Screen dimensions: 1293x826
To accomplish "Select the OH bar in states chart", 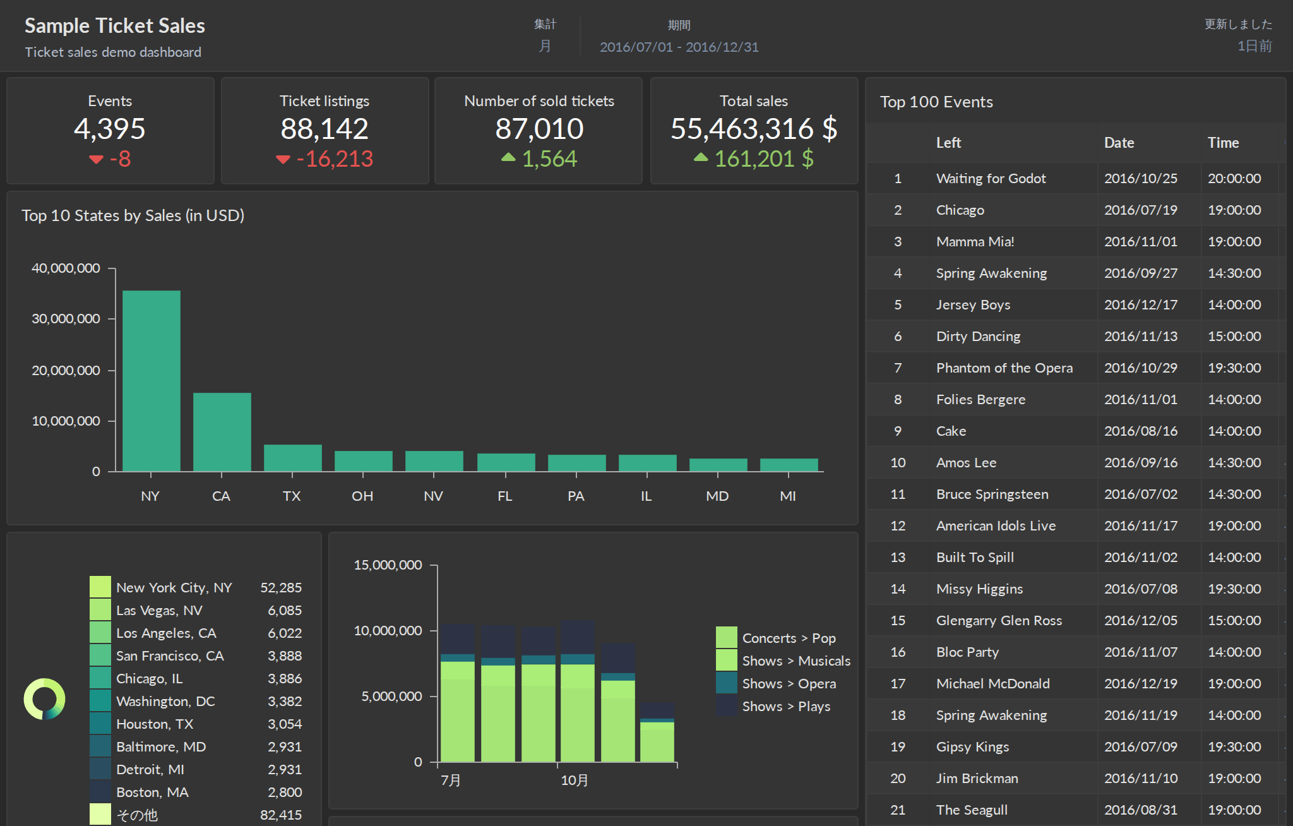I will (364, 461).
